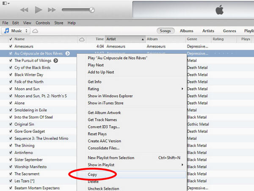Click the Next track fast-forward button
The width and height of the screenshot is (254, 191).
[x=52, y=10]
